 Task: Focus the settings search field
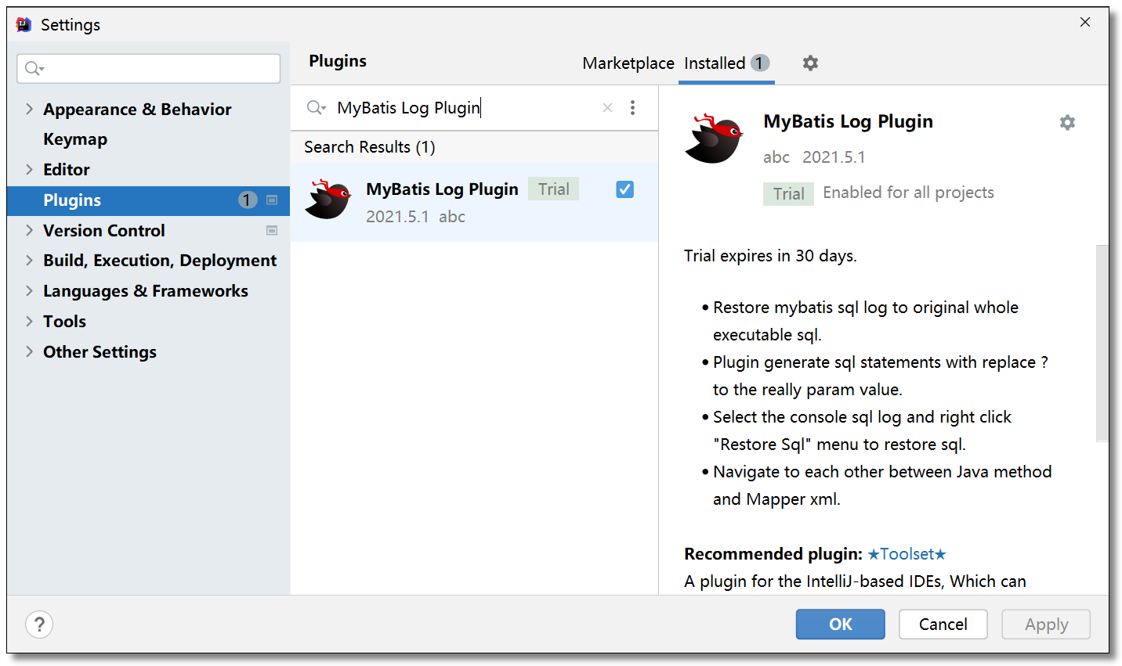(x=149, y=69)
